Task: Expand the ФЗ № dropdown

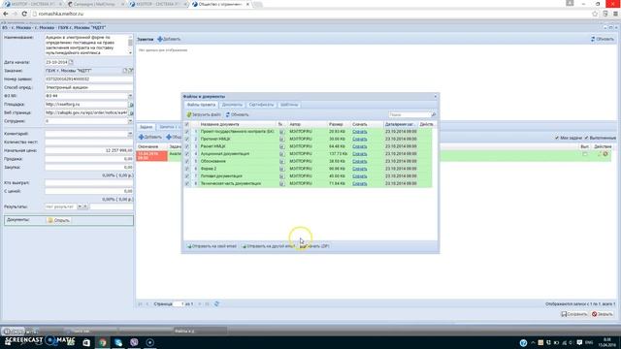Action: coord(130,96)
